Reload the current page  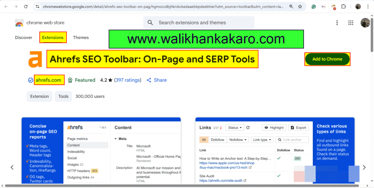pyautogui.click(x=26, y=7)
